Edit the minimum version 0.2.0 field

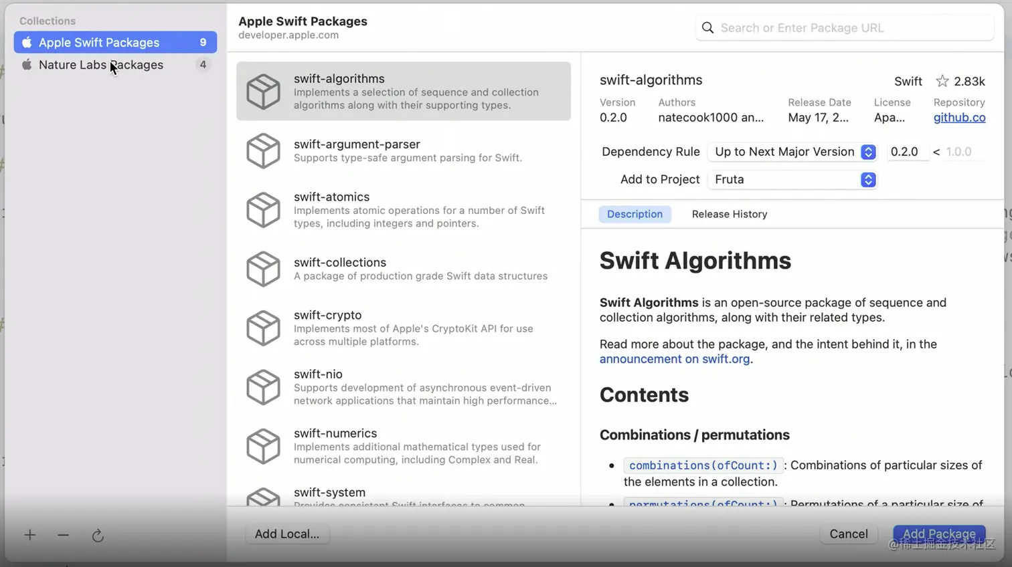pos(908,152)
